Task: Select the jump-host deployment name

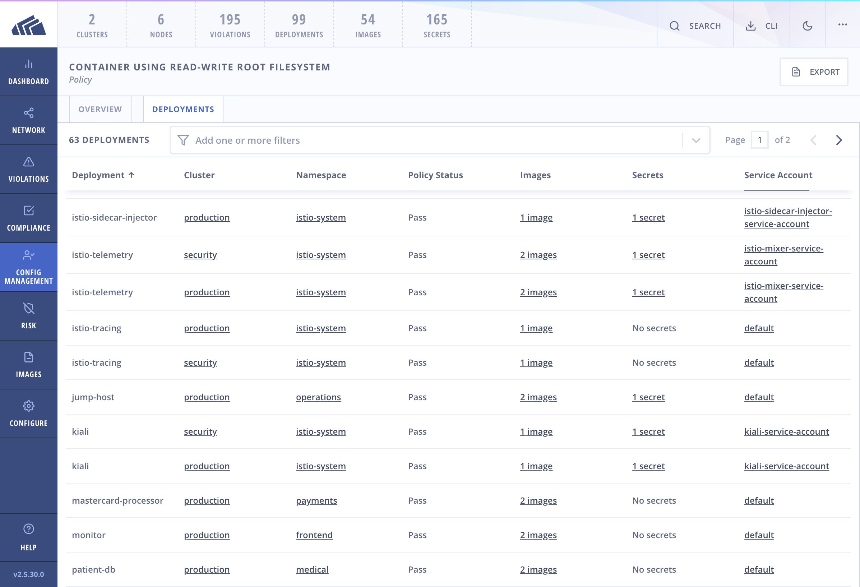Action: pyautogui.click(x=93, y=397)
